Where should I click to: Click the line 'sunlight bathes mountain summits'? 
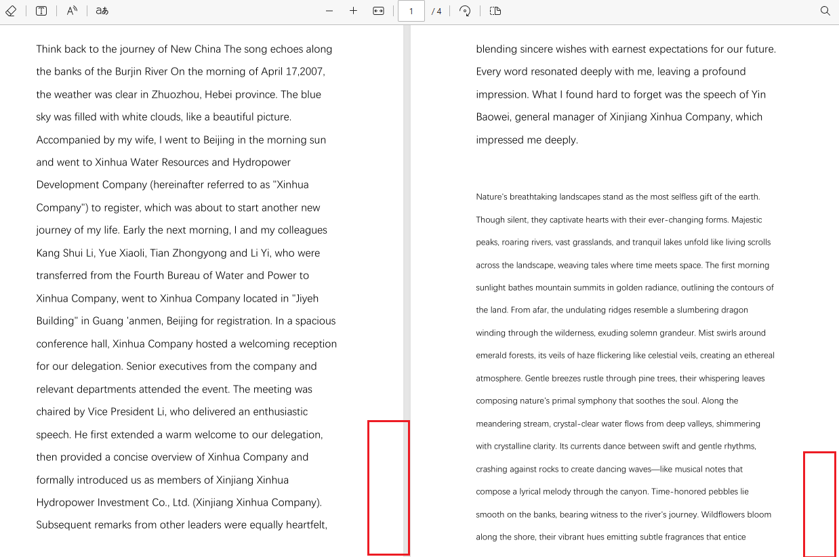pyautogui.click(x=625, y=287)
